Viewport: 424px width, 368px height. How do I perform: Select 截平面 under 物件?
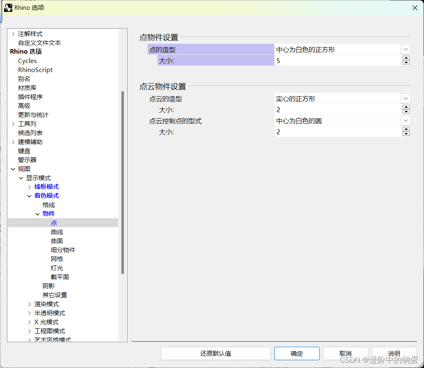(x=60, y=277)
